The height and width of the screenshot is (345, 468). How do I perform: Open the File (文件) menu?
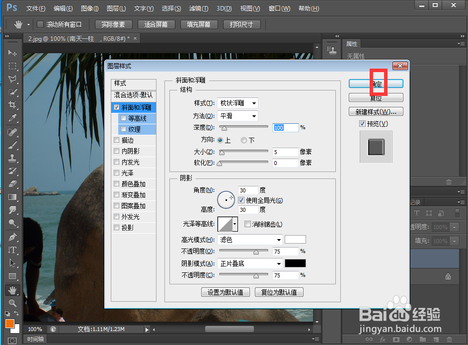(35, 8)
